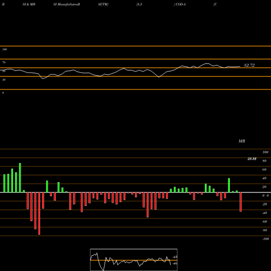Click the current RSI value 52.72
This screenshot has width=271, height=271.
(249, 65)
